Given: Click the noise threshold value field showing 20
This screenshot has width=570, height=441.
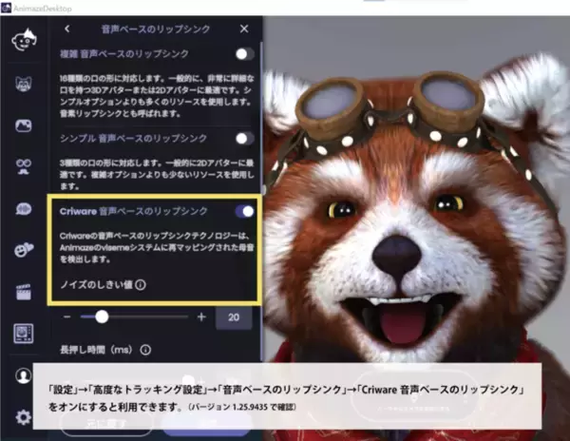Looking at the screenshot, I should pyautogui.click(x=233, y=317).
